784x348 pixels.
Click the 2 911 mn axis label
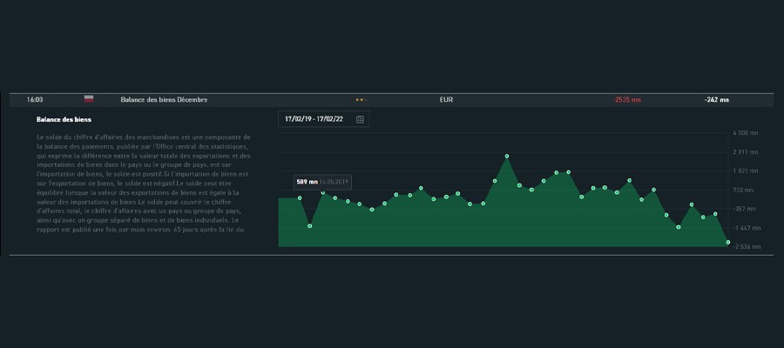746,152
